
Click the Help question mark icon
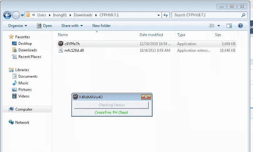pyautogui.click(x=240, y=26)
